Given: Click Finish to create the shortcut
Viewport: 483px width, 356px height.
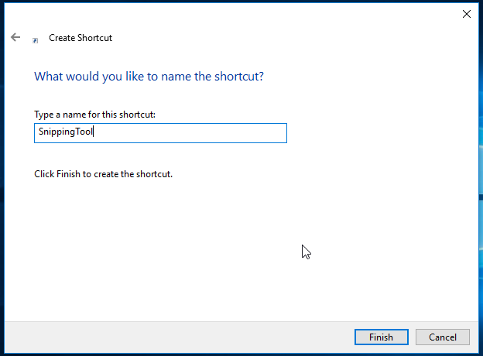Looking at the screenshot, I should 382,337.
